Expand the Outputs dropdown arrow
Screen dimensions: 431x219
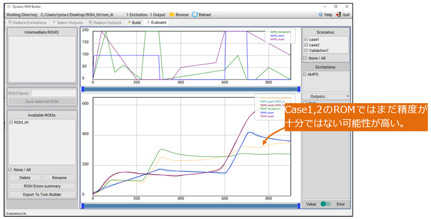pos(348,96)
